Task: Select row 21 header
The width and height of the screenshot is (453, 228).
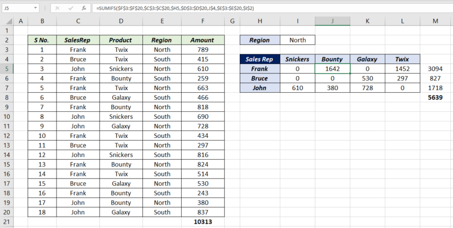Action: [x=6, y=221]
